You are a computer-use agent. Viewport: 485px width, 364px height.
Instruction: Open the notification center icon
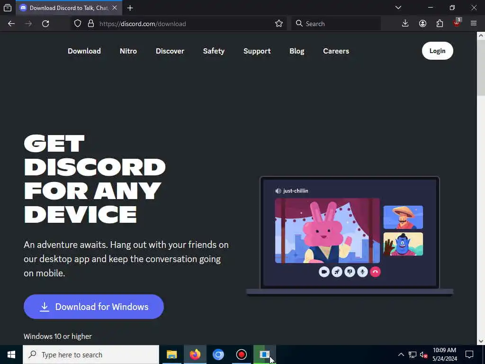(469, 355)
